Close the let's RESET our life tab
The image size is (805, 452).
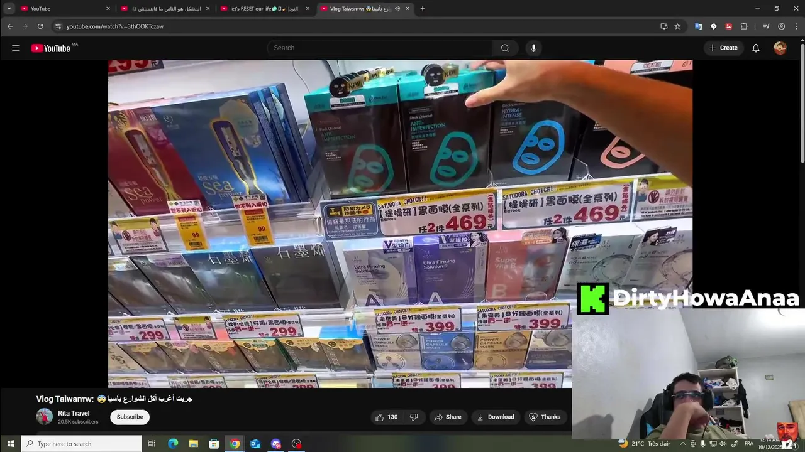coord(308,9)
